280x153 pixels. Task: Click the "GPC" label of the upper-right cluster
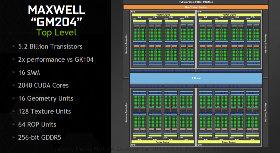click(x=199, y=12)
